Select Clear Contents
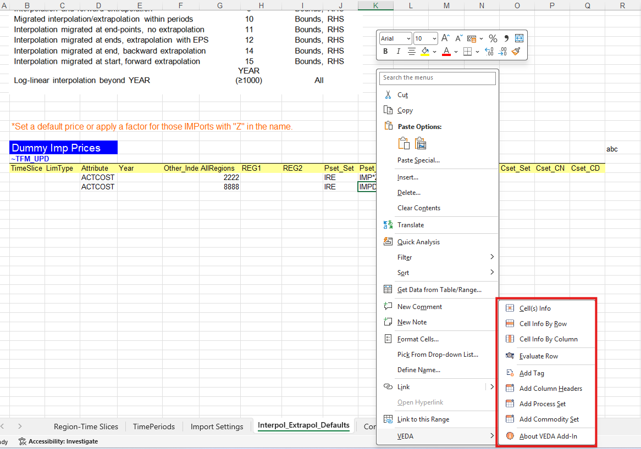This screenshot has width=641, height=449. tap(438, 208)
